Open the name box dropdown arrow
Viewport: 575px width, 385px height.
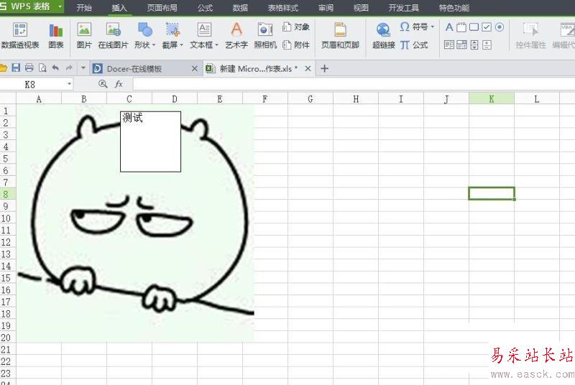coord(69,84)
